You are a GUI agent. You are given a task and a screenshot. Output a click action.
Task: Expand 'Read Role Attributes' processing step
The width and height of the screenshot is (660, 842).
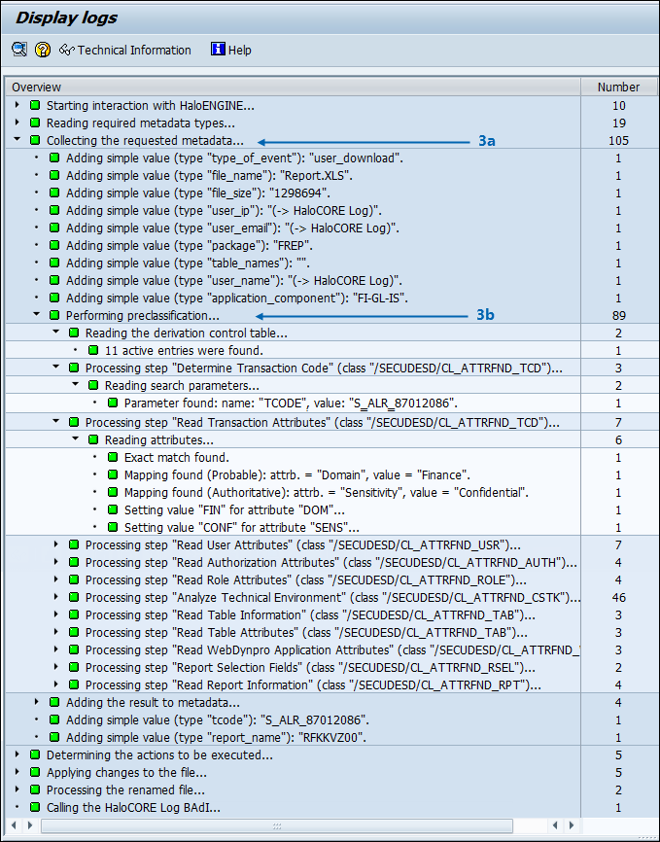[x=55, y=579]
